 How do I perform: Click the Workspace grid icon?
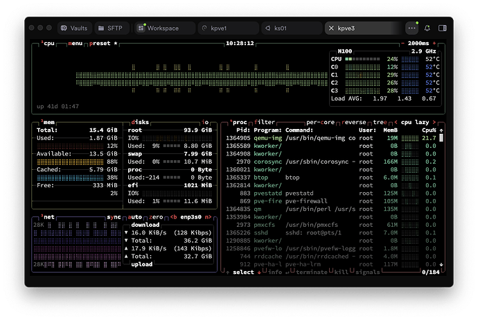(141, 28)
